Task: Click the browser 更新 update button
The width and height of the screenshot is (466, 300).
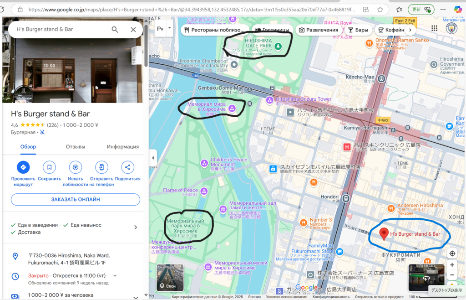Action: pos(421,10)
